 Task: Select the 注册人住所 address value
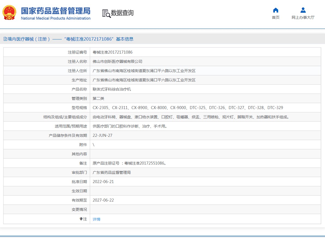(x=144, y=71)
